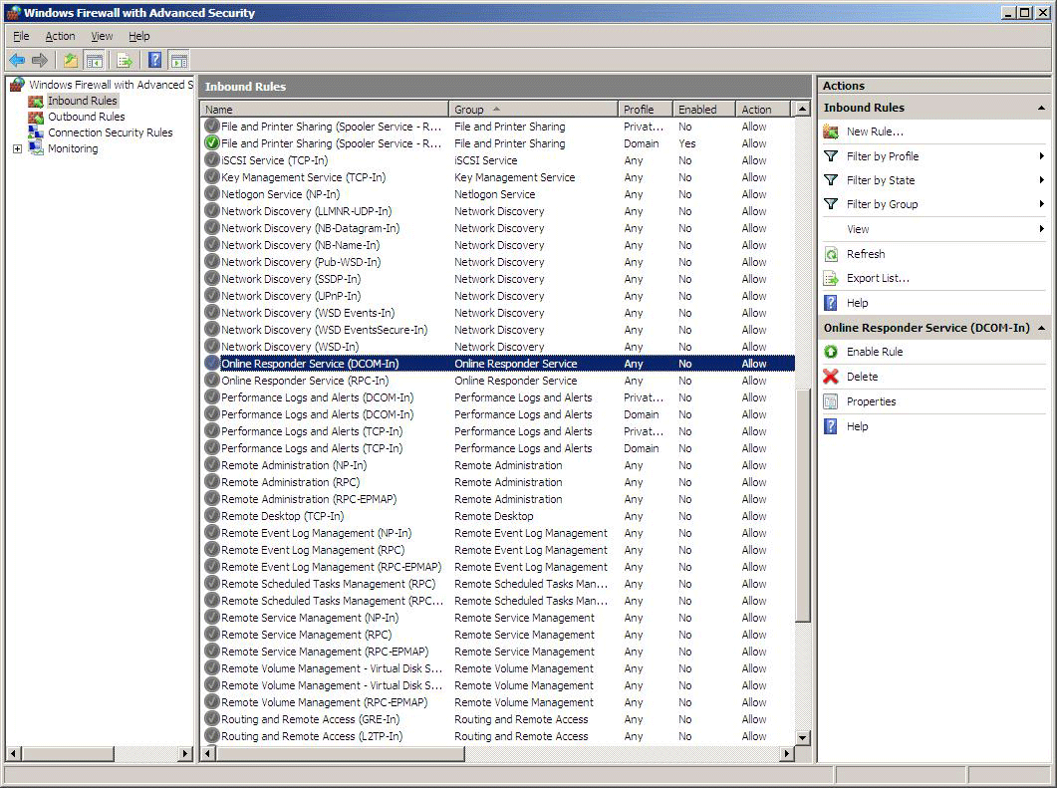The image size is (1057, 788).
Task: Select the Remote Administration (RPC-EPMAP) rule
Action: coord(497,499)
